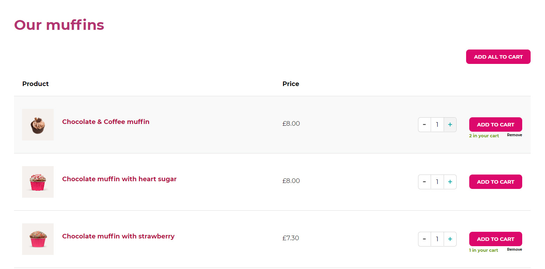Viewport: 545px width, 269px height.
Task: Remove Chocolate & Coffee muffin from cart
Action: pos(514,135)
